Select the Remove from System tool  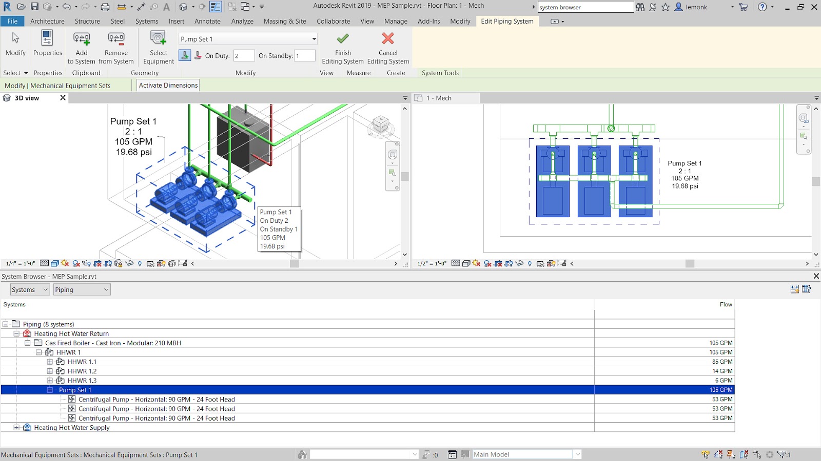[116, 46]
